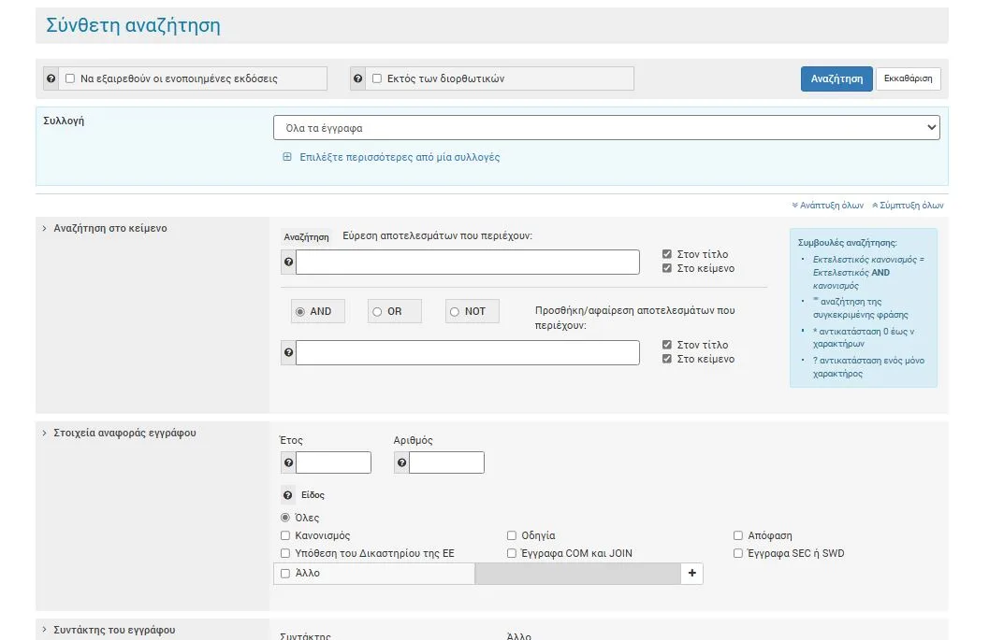Click into the Έτος input field
Screen dimensions: 989x640
click(x=333, y=463)
